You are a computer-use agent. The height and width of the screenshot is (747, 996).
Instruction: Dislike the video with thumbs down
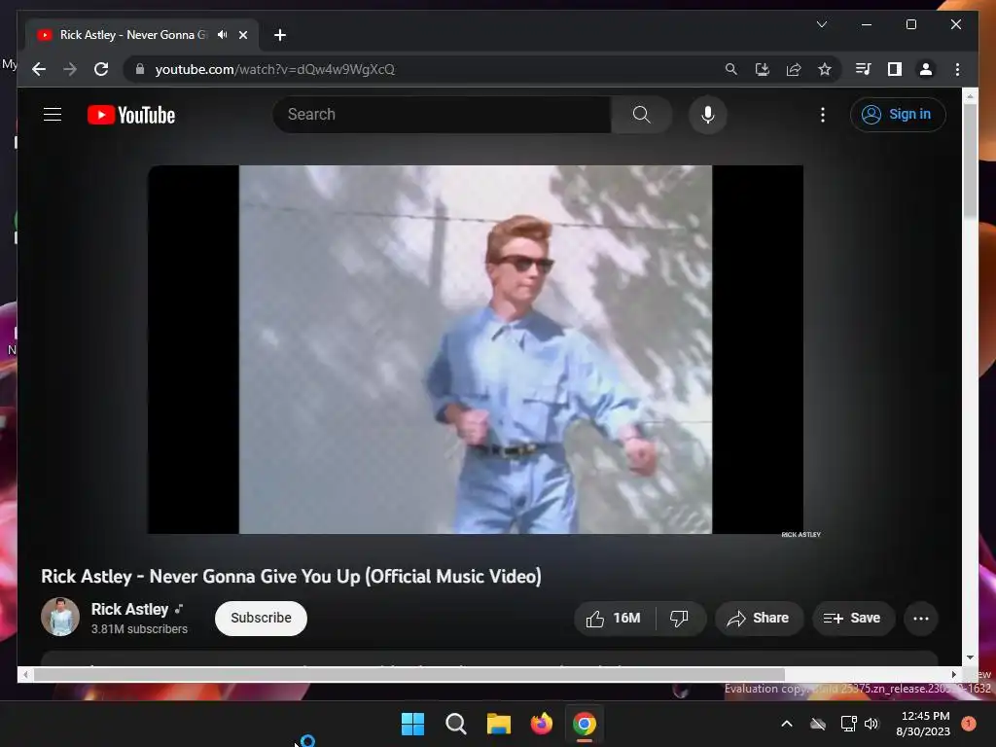click(679, 618)
